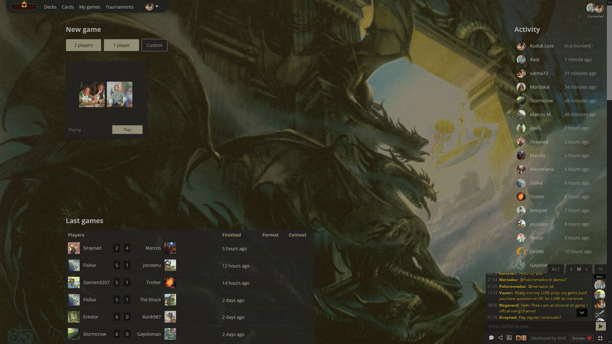Click the Play button on the current game

click(x=127, y=129)
